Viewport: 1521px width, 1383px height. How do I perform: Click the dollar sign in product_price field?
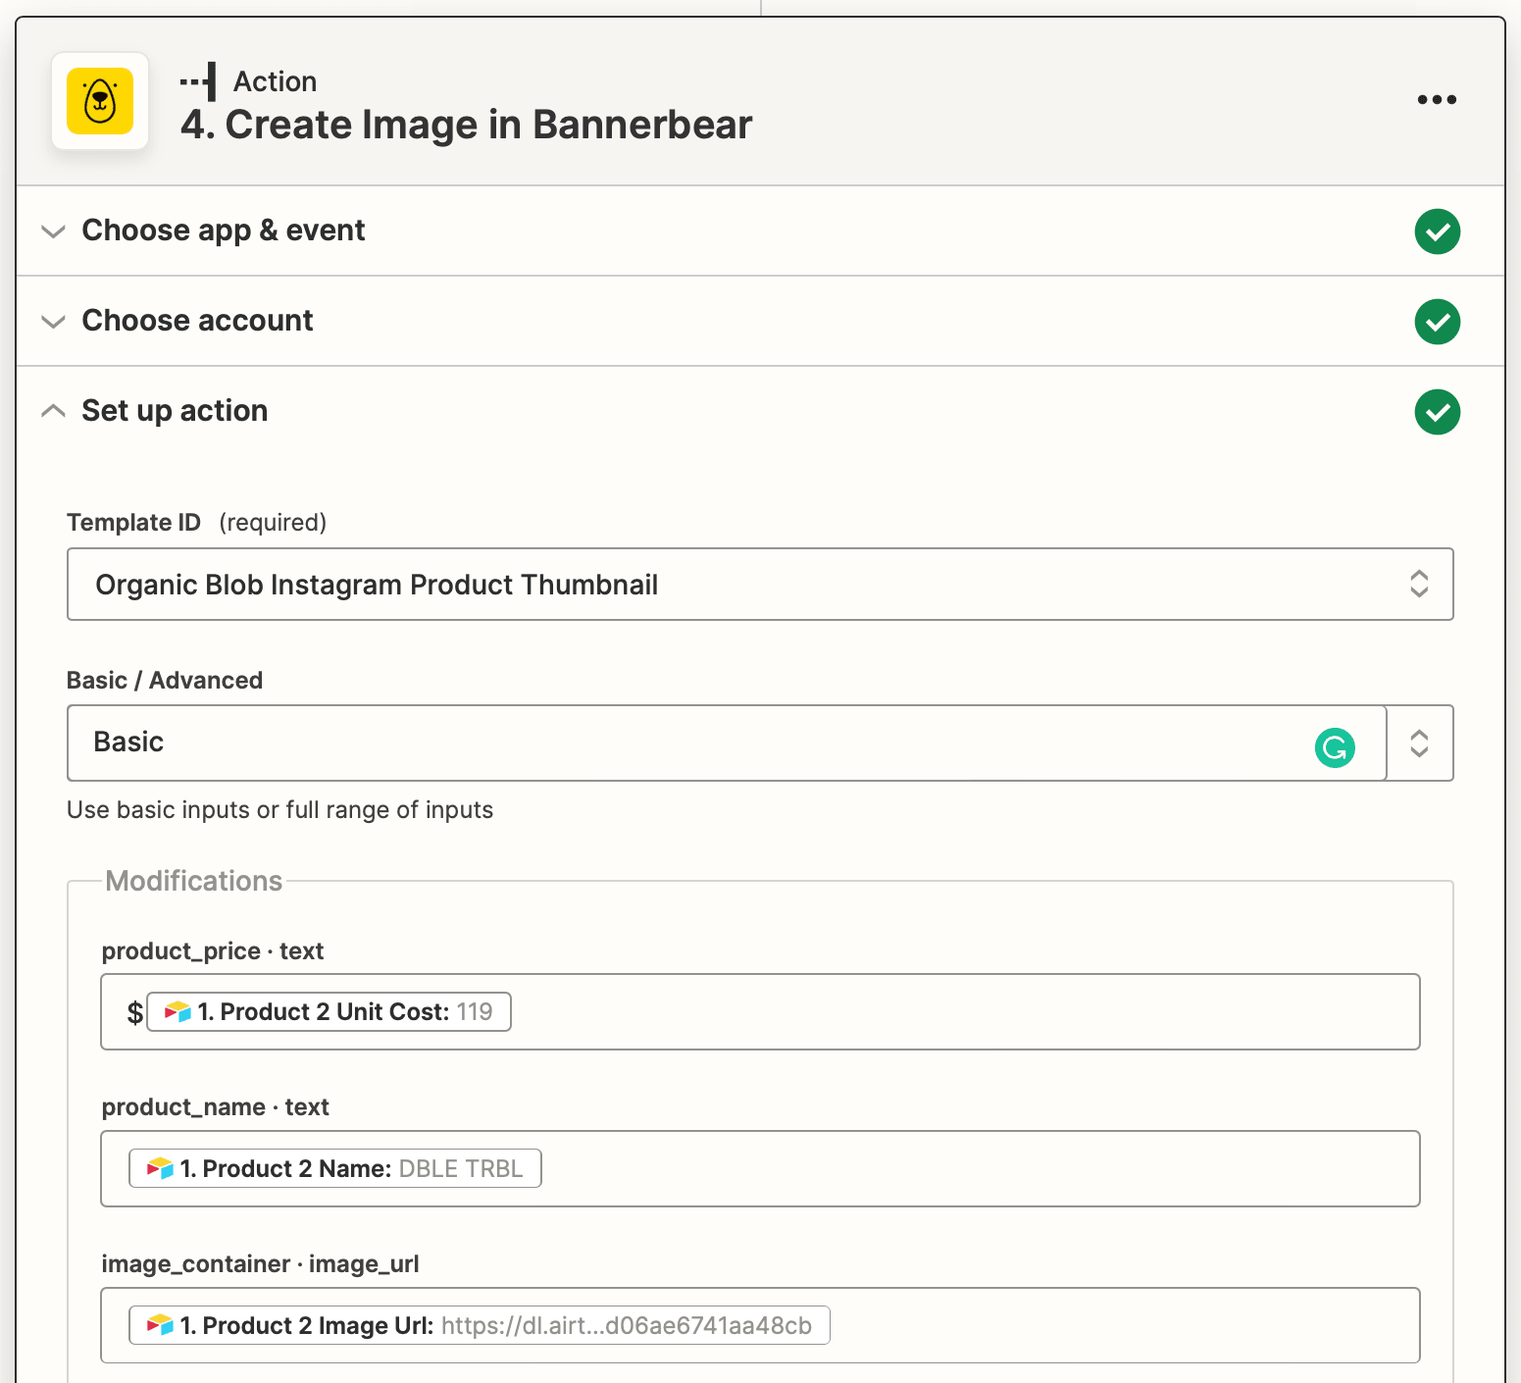pyautogui.click(x=135, y=1012)
